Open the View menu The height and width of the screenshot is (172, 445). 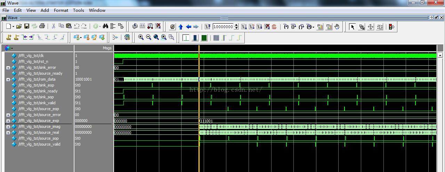[x=31, y=10]
